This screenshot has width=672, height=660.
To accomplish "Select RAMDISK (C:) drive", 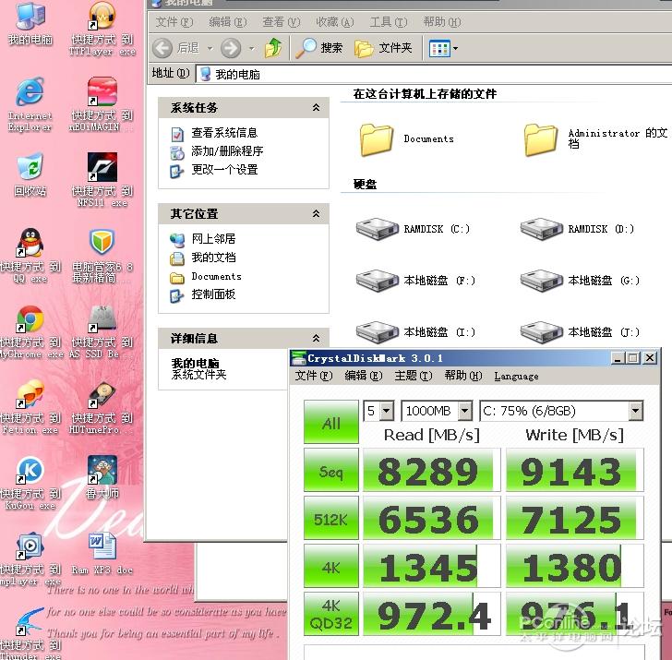I will (414, 229).
